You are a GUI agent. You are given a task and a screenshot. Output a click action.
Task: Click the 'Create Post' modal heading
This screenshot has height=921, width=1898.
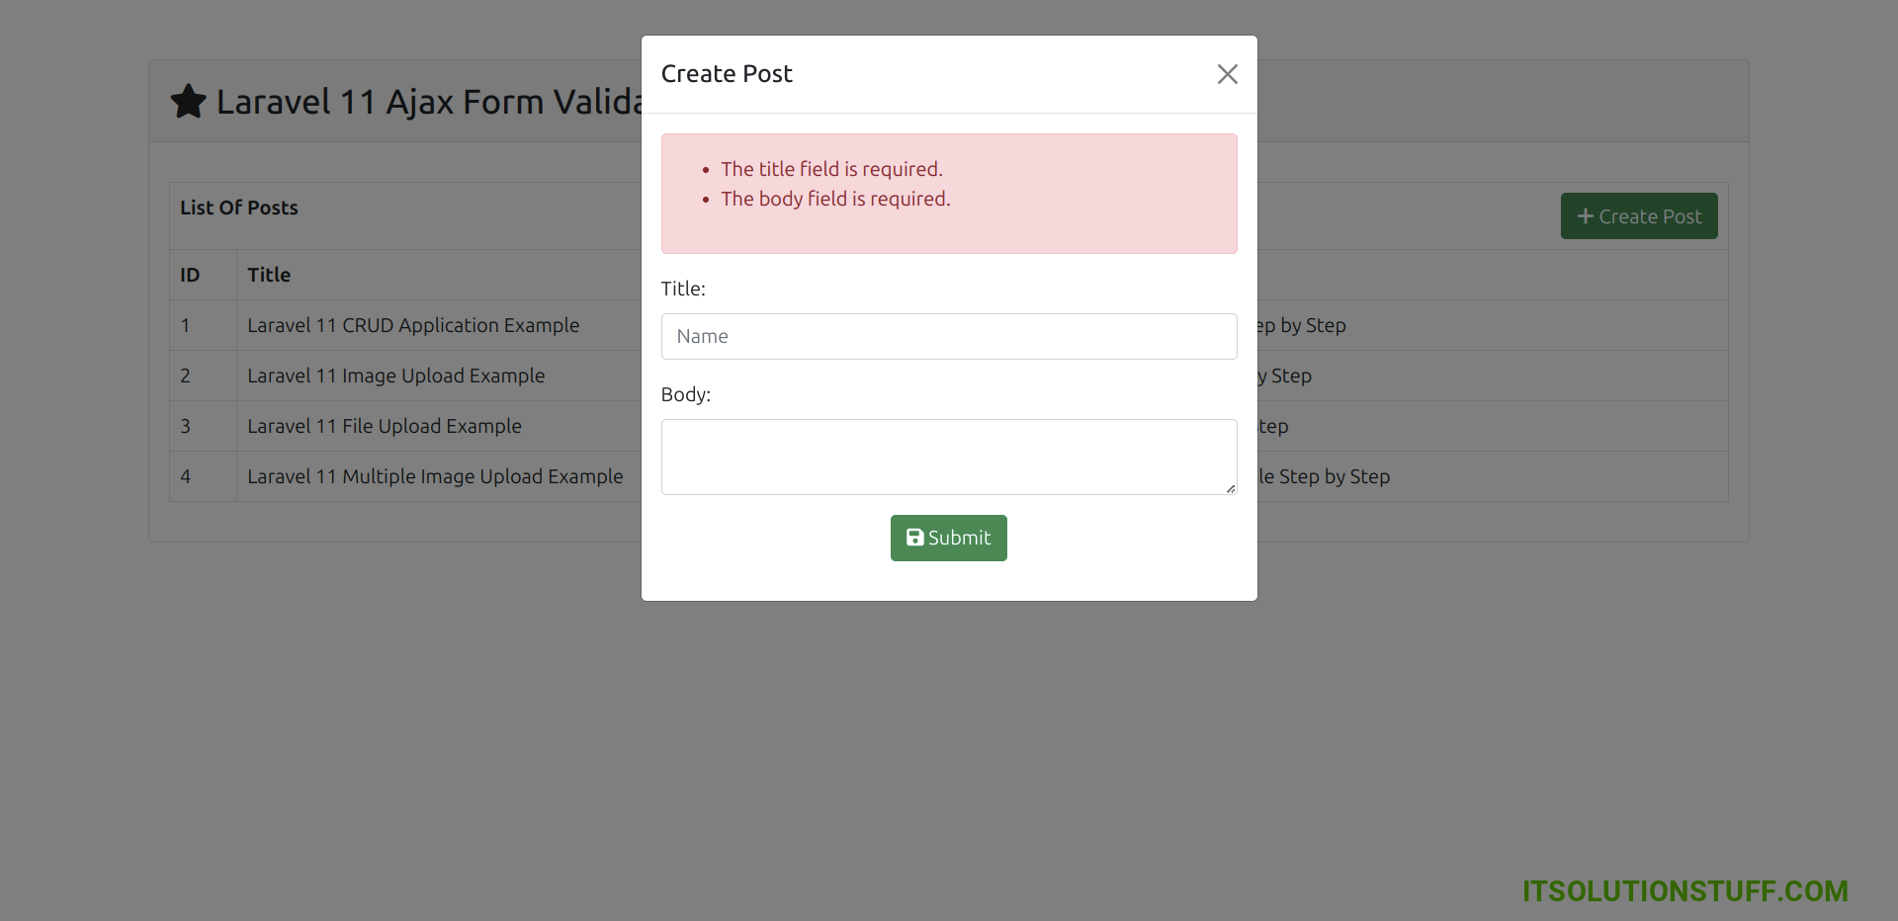[x=727, y=74]
